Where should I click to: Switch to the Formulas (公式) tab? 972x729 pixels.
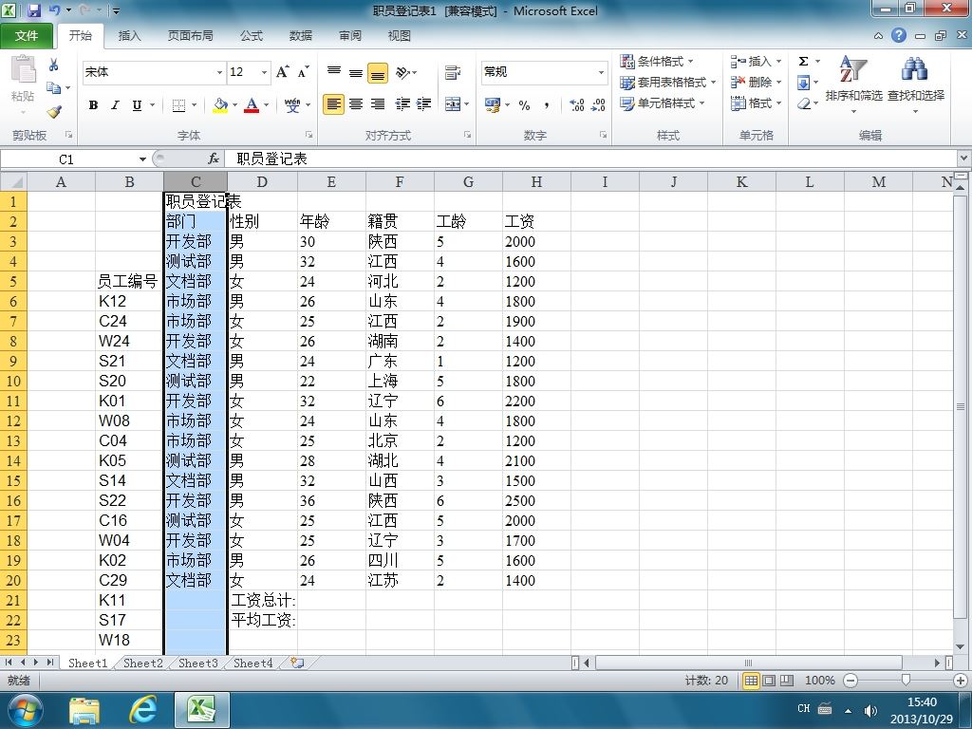pyautogui.click(x=251, y=35)
